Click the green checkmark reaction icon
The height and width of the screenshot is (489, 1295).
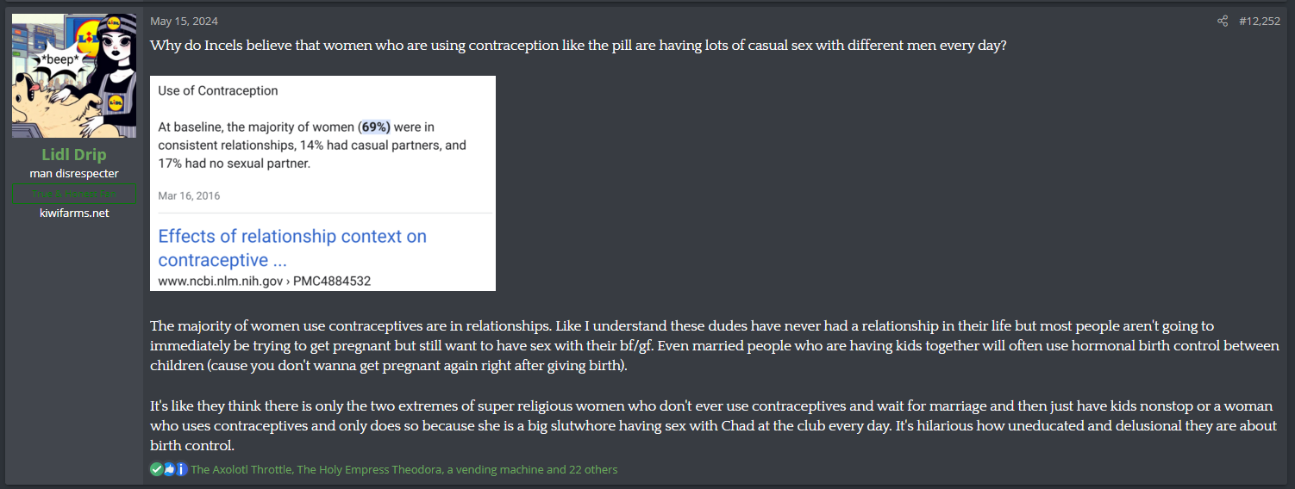(x=156, y=469)
